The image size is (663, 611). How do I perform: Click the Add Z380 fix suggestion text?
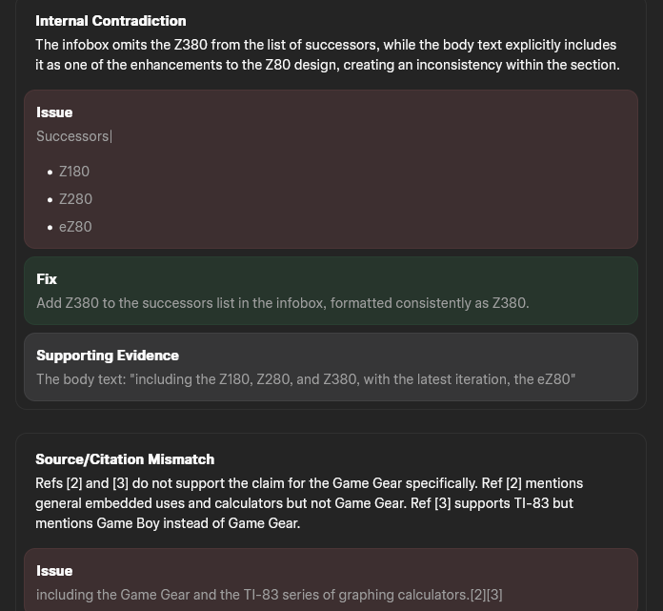[x=282, y=303]
